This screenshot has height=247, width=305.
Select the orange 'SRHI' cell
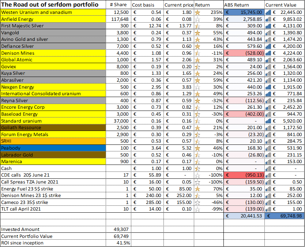pos(53,141)
